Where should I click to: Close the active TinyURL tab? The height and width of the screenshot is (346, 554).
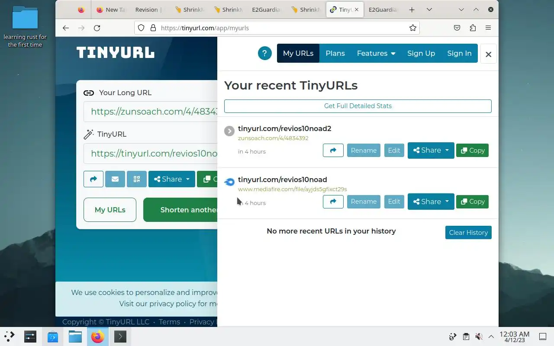357,10
